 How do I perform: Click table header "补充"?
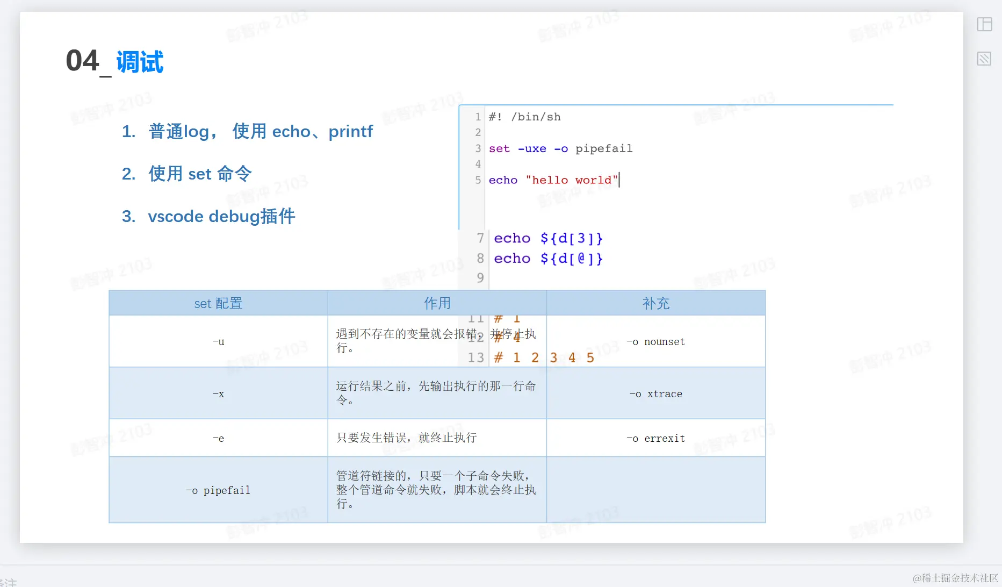656,303
